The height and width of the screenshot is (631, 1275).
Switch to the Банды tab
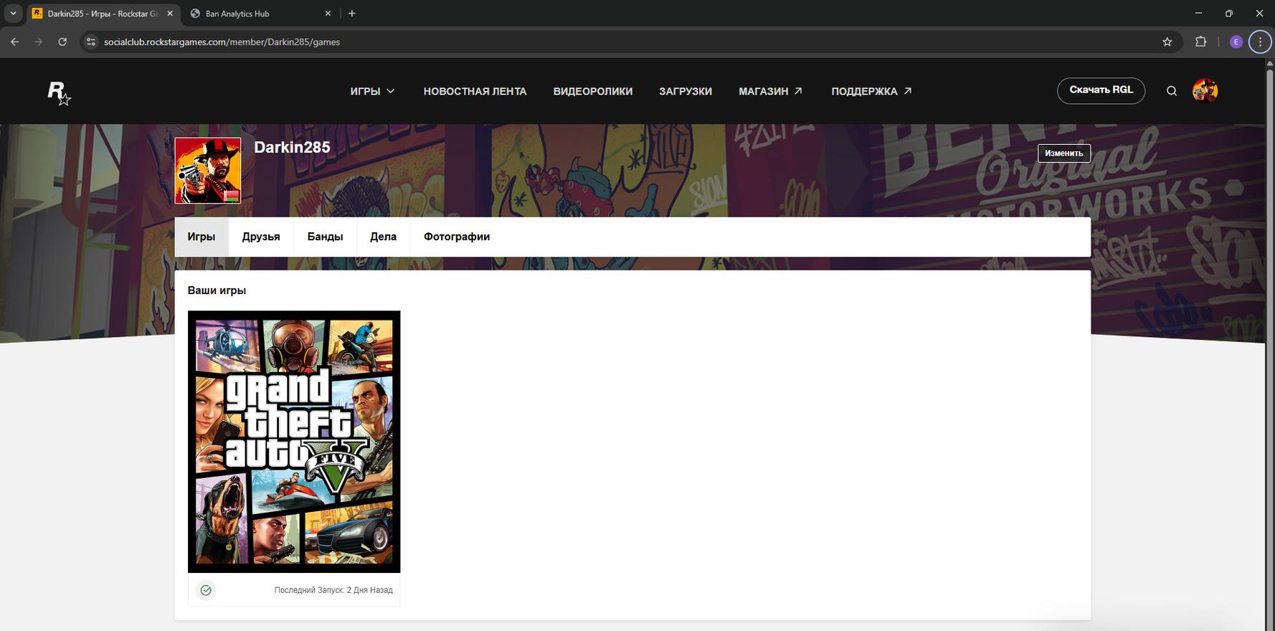pos(325,237)
